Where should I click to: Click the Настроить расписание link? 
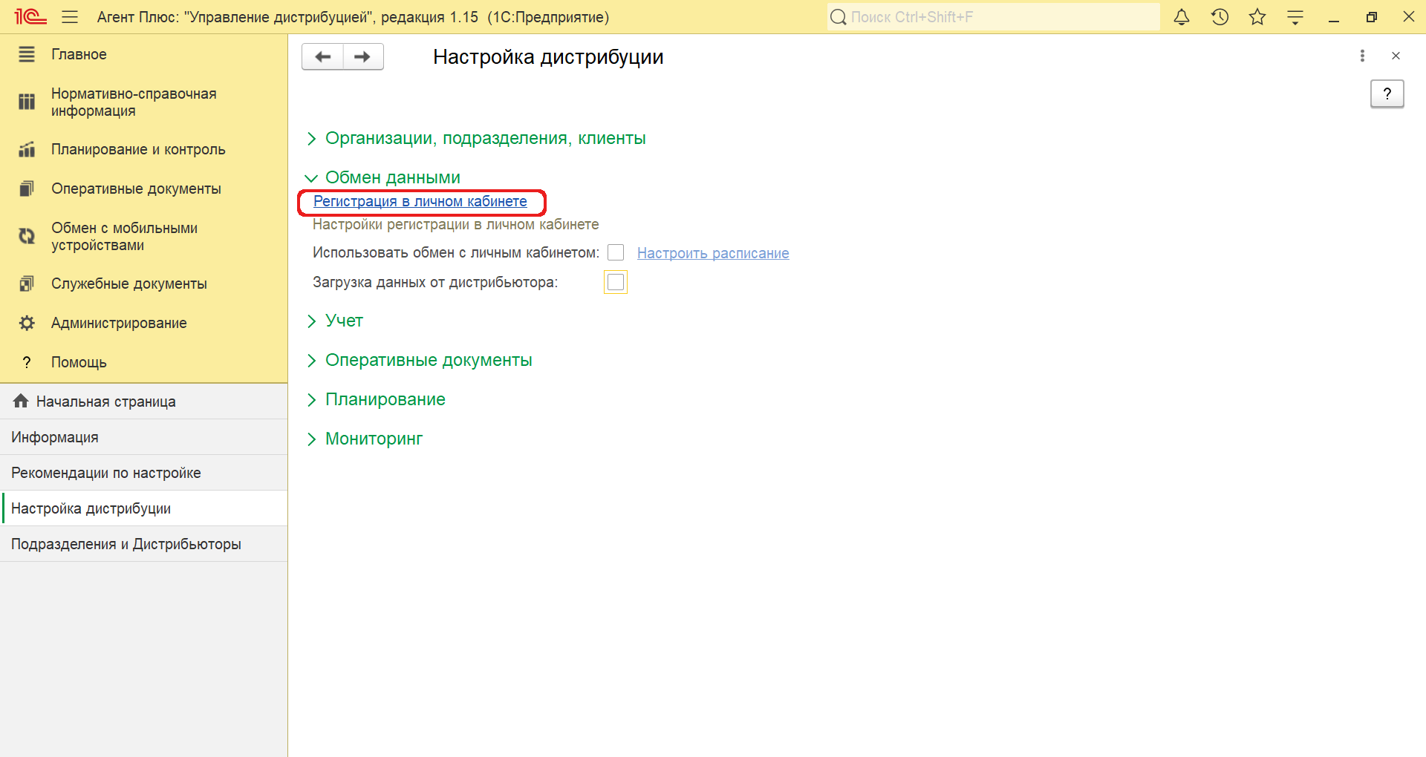(713, 253)
